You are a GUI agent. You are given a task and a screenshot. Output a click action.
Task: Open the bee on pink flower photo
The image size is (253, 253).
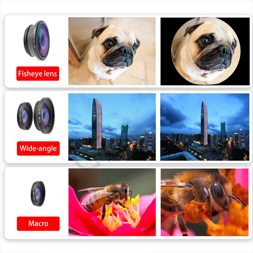[x=112, y=202]
